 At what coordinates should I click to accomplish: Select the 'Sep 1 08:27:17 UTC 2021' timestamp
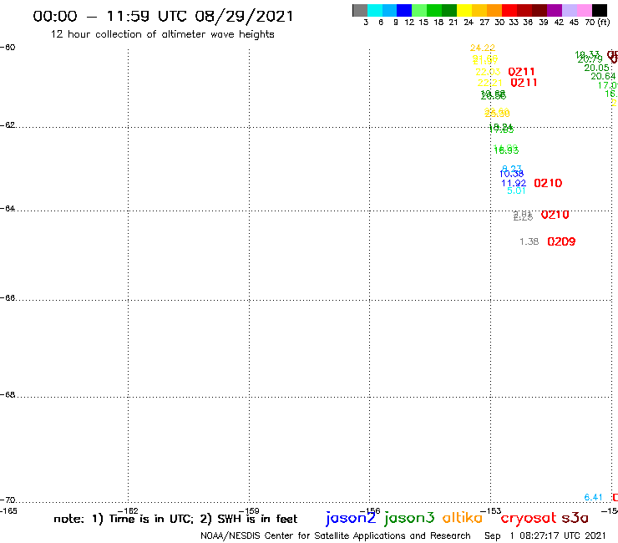click(x=545, y=535)
